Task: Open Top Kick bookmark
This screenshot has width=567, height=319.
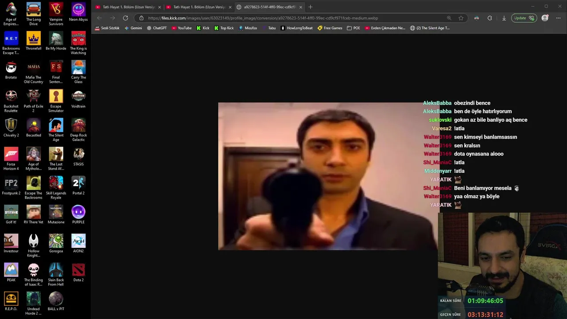Action: [224, 28]
